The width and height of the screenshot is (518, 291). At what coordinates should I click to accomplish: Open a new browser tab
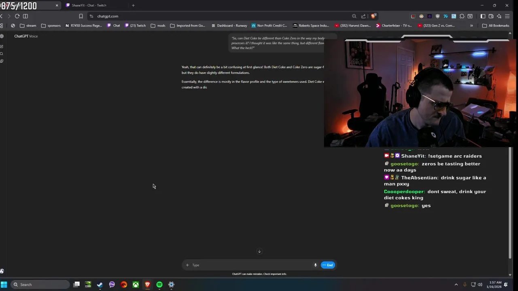pos(133,5)
